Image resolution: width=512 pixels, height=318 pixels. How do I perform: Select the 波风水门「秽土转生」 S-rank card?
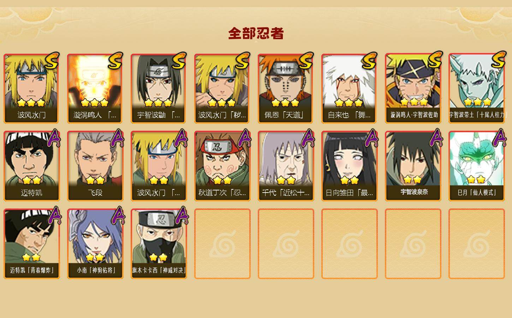tap(222, 88)
